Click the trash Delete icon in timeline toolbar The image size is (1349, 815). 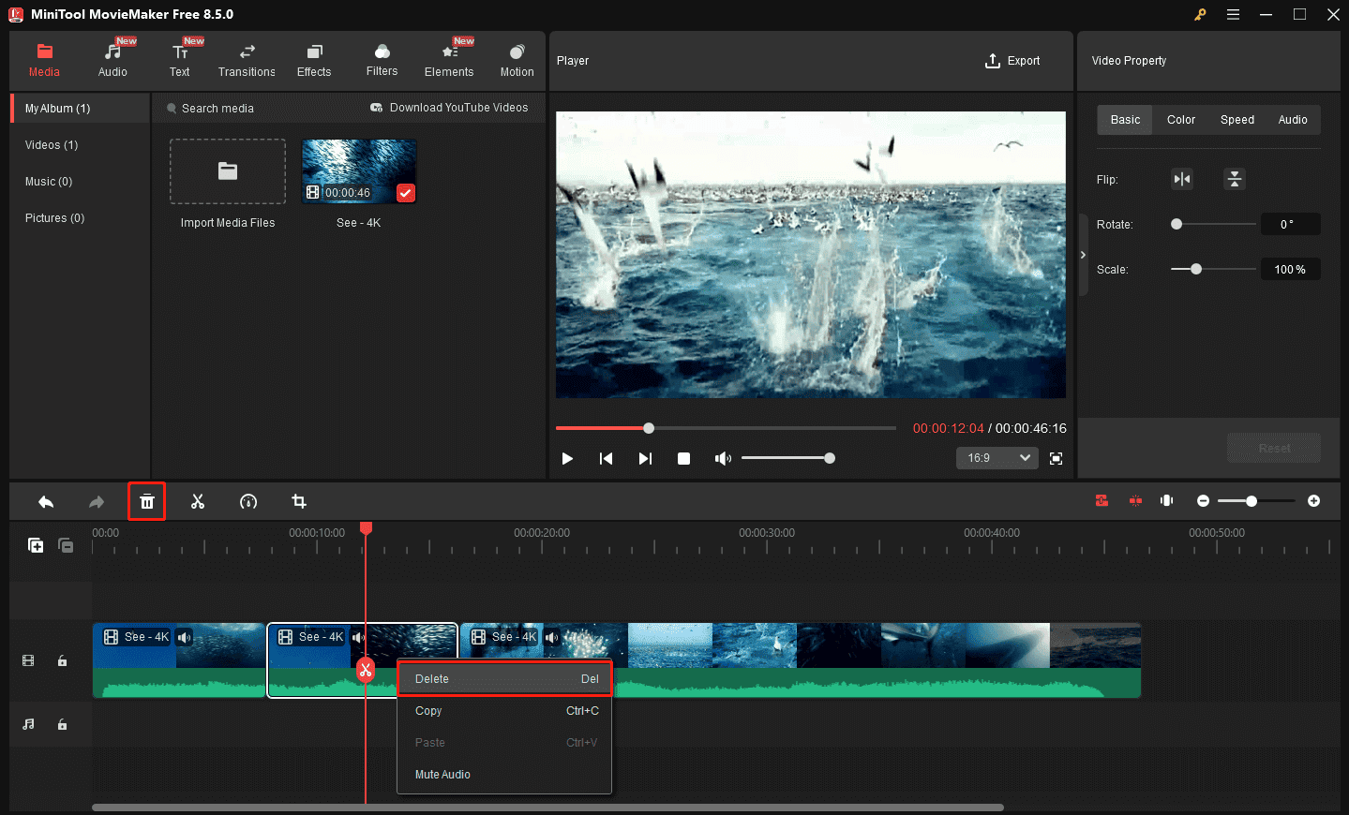(x=147, y=502)
